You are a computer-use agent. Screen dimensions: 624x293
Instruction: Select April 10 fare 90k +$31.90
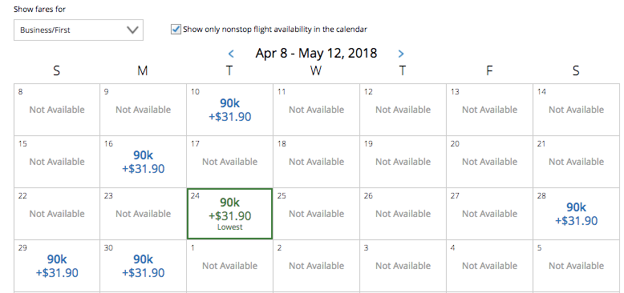tap(229, 110)
